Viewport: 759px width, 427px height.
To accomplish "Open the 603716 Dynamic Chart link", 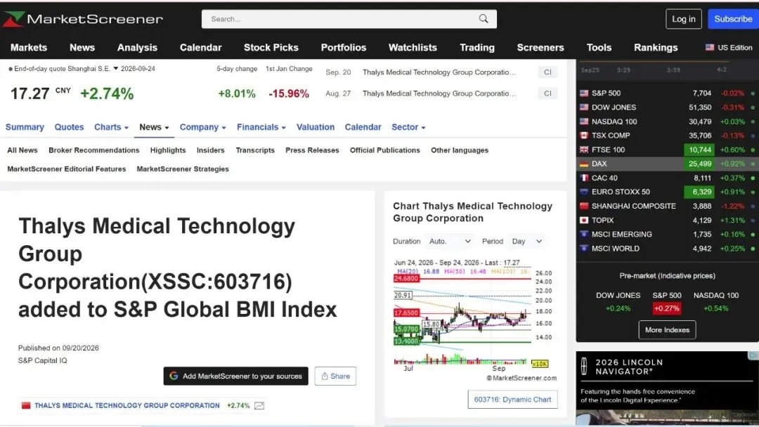I will point(512,400).
